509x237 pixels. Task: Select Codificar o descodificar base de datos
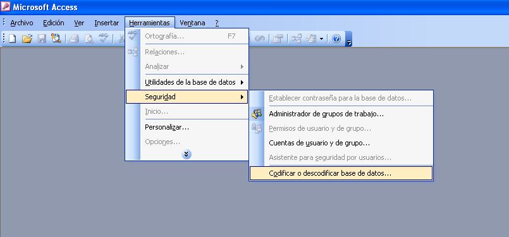(341, 173)
